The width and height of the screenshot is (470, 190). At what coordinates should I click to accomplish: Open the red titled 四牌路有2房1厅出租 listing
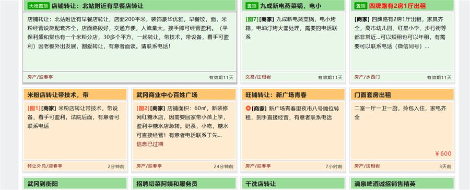point(397,6)
